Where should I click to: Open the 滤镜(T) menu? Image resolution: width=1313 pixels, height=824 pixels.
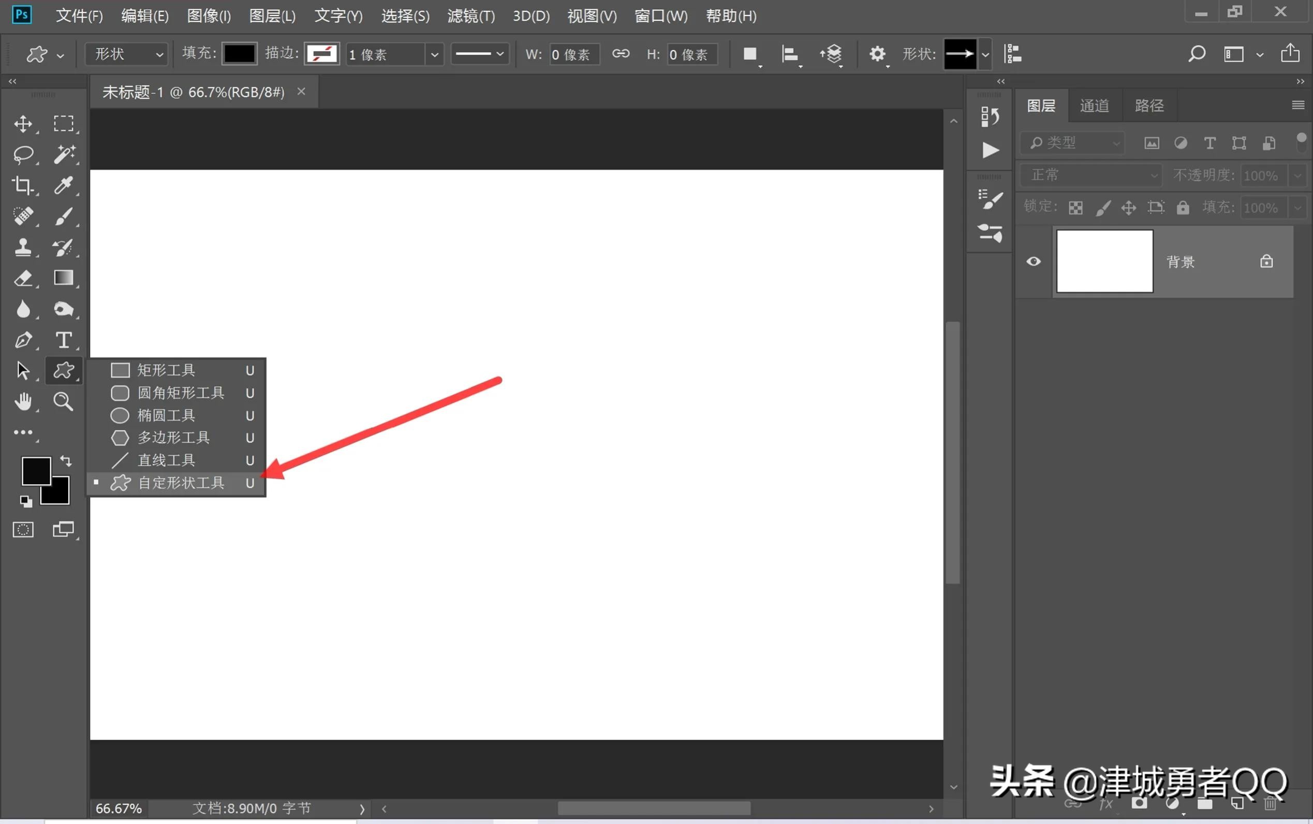(x=470, y=16)
